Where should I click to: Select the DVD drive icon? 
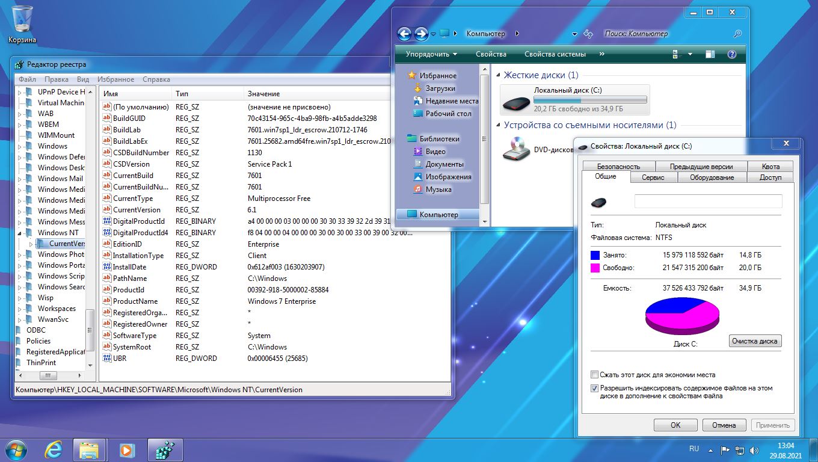[x=516, y=149]
